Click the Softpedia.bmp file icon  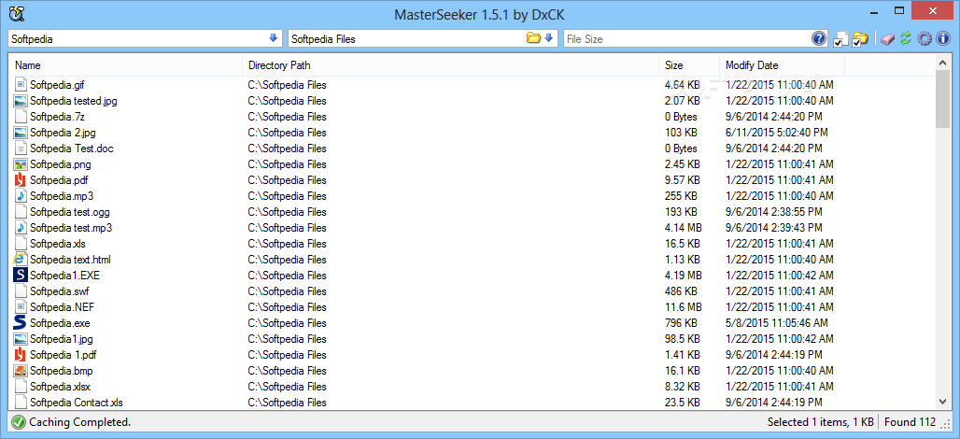21,371
